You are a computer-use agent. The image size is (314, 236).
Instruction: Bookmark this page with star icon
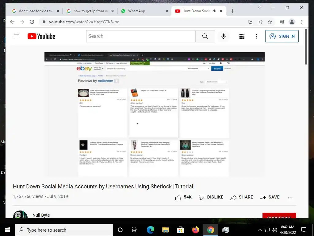pos(270,22)
